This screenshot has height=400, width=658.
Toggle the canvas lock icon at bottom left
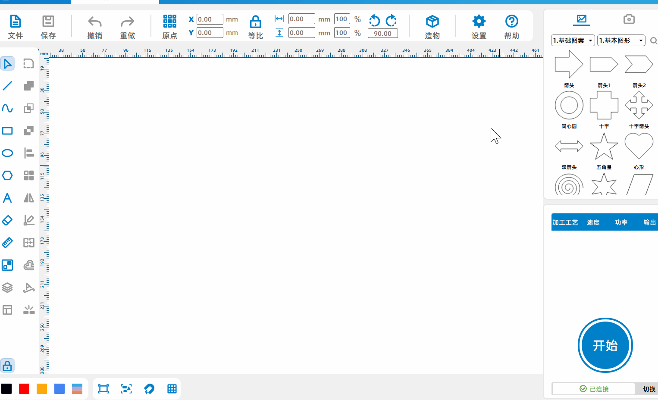(7, 366)
